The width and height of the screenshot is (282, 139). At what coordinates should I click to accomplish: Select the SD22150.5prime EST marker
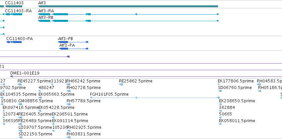[21, 137]
